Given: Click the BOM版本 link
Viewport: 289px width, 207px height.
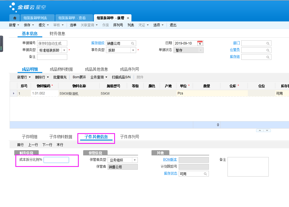Looking at the screenshot, I should (170, 160).
